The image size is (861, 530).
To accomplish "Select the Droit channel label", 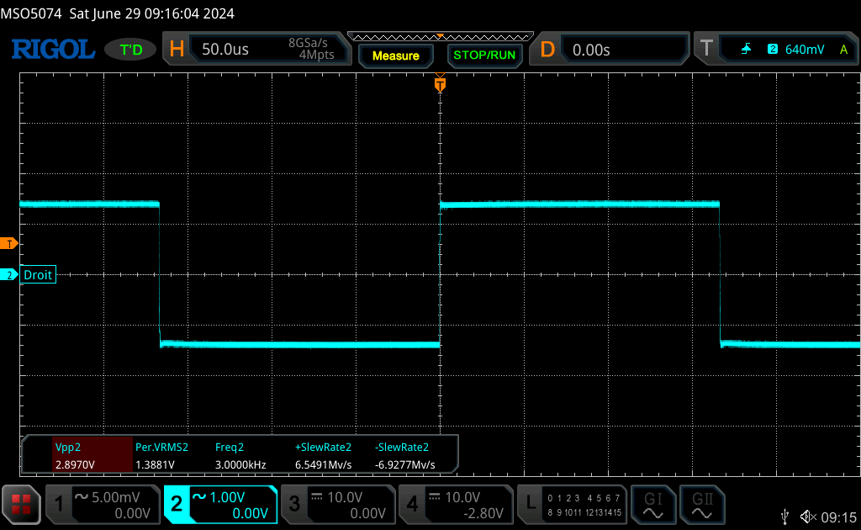I will [38, 274].
